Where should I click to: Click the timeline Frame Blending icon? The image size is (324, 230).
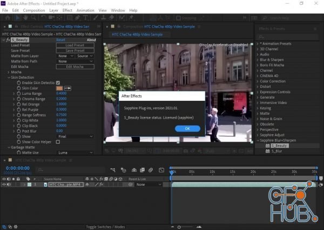pyautogui.click(x=143, y=170)
